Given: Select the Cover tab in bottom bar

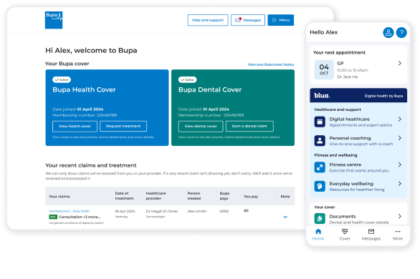Looking at the screenshot, I should pyautogui.click(x=345, y=235).
